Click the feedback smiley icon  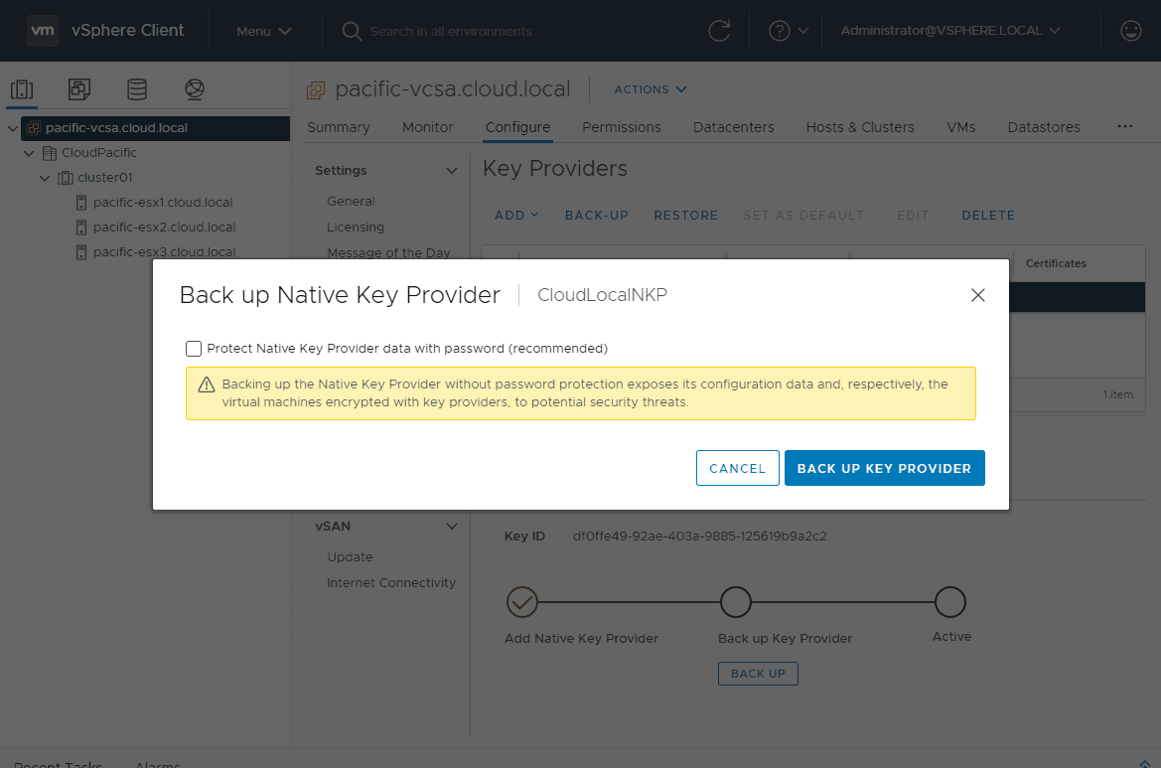(x=1130, y=30)
